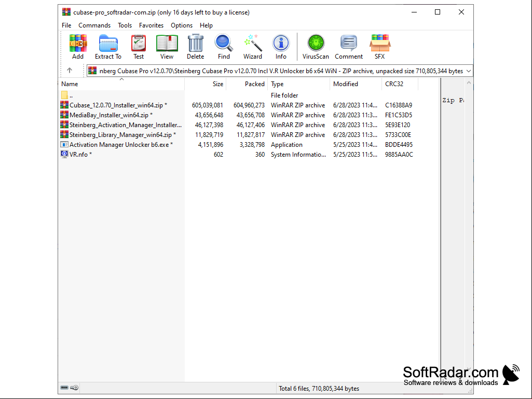Click the System Informatio... type cell

click(x=298, y=155)
